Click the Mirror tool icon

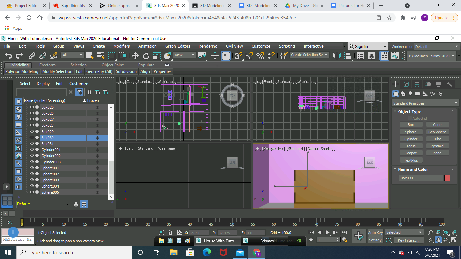337,56
